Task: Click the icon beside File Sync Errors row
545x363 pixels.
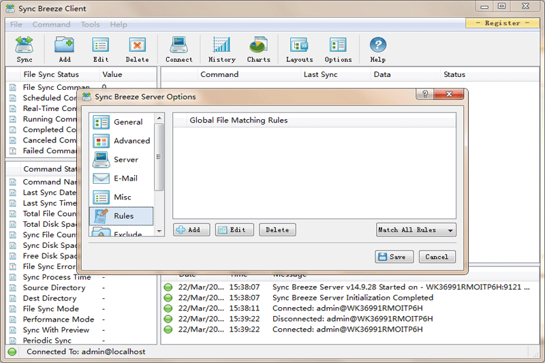Action: [13, 266]
